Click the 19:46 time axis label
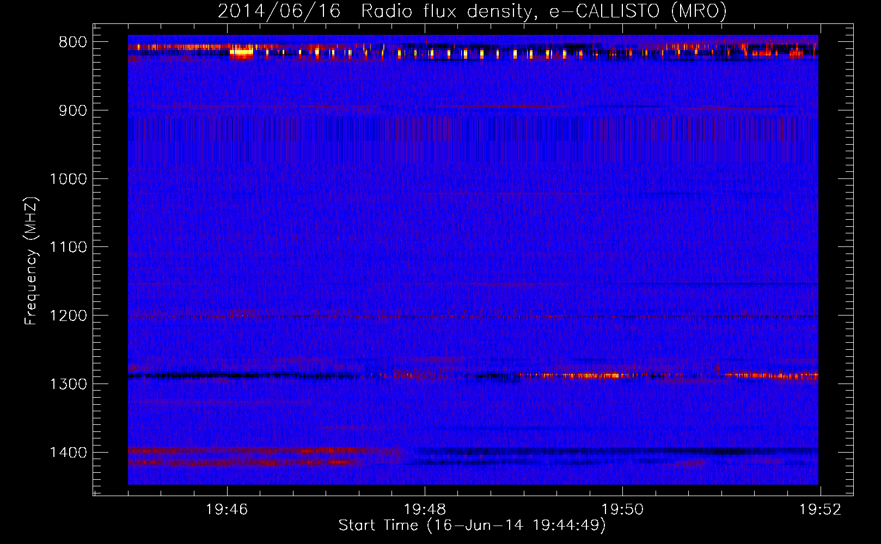Screen dimensions: 881x544 coord(227,509)
